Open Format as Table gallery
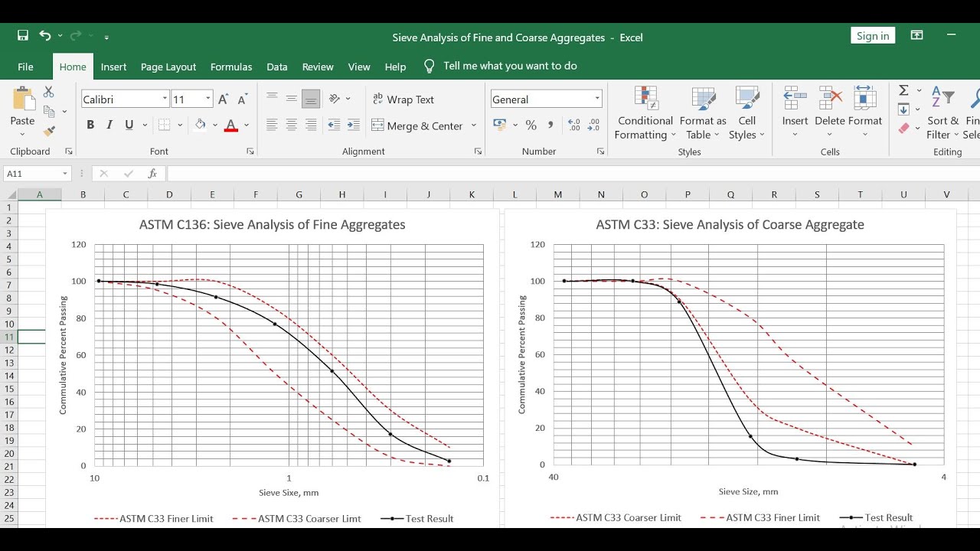This screenshot has height=551, width=980. pos(703,113)
